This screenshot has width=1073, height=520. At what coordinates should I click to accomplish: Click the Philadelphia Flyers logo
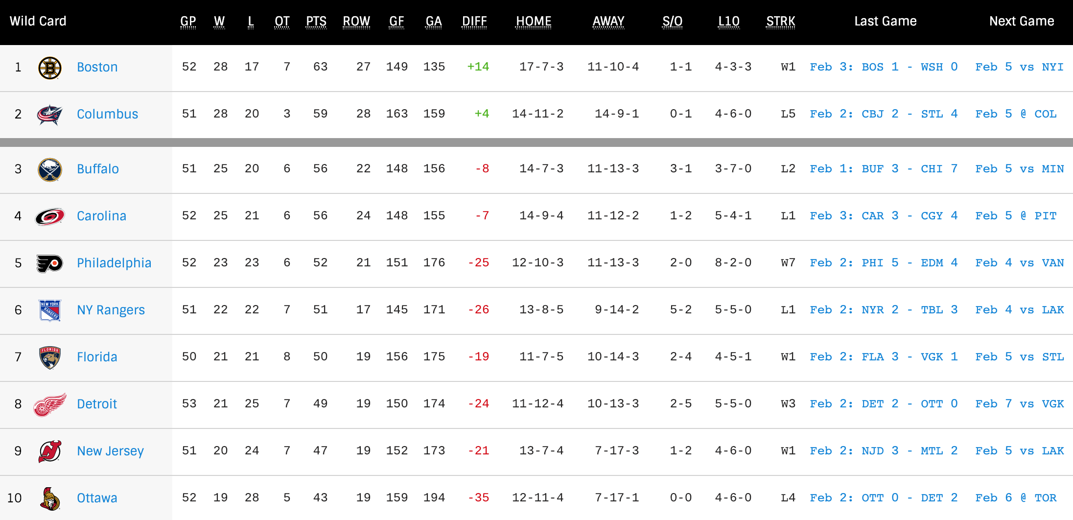[x=50, y=263]
